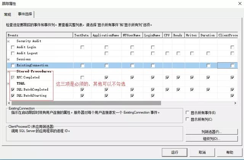Screen dimensions: 244x160
Task: Click the TextData column header
Action: [82, 35]
